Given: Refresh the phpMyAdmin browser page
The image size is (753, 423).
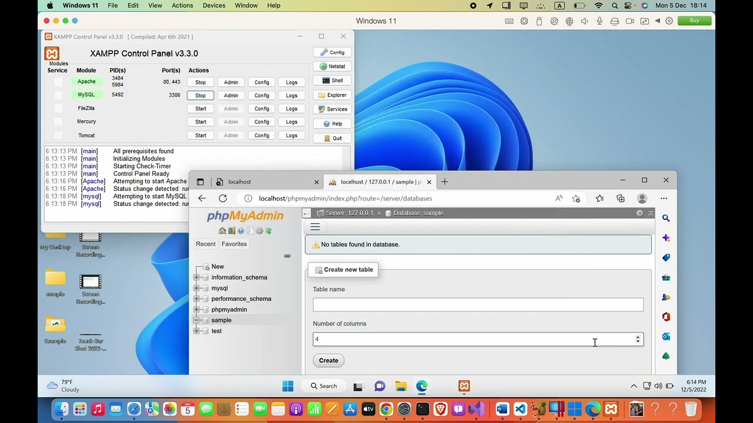Looking at the screenshot, I should [223, 199].
